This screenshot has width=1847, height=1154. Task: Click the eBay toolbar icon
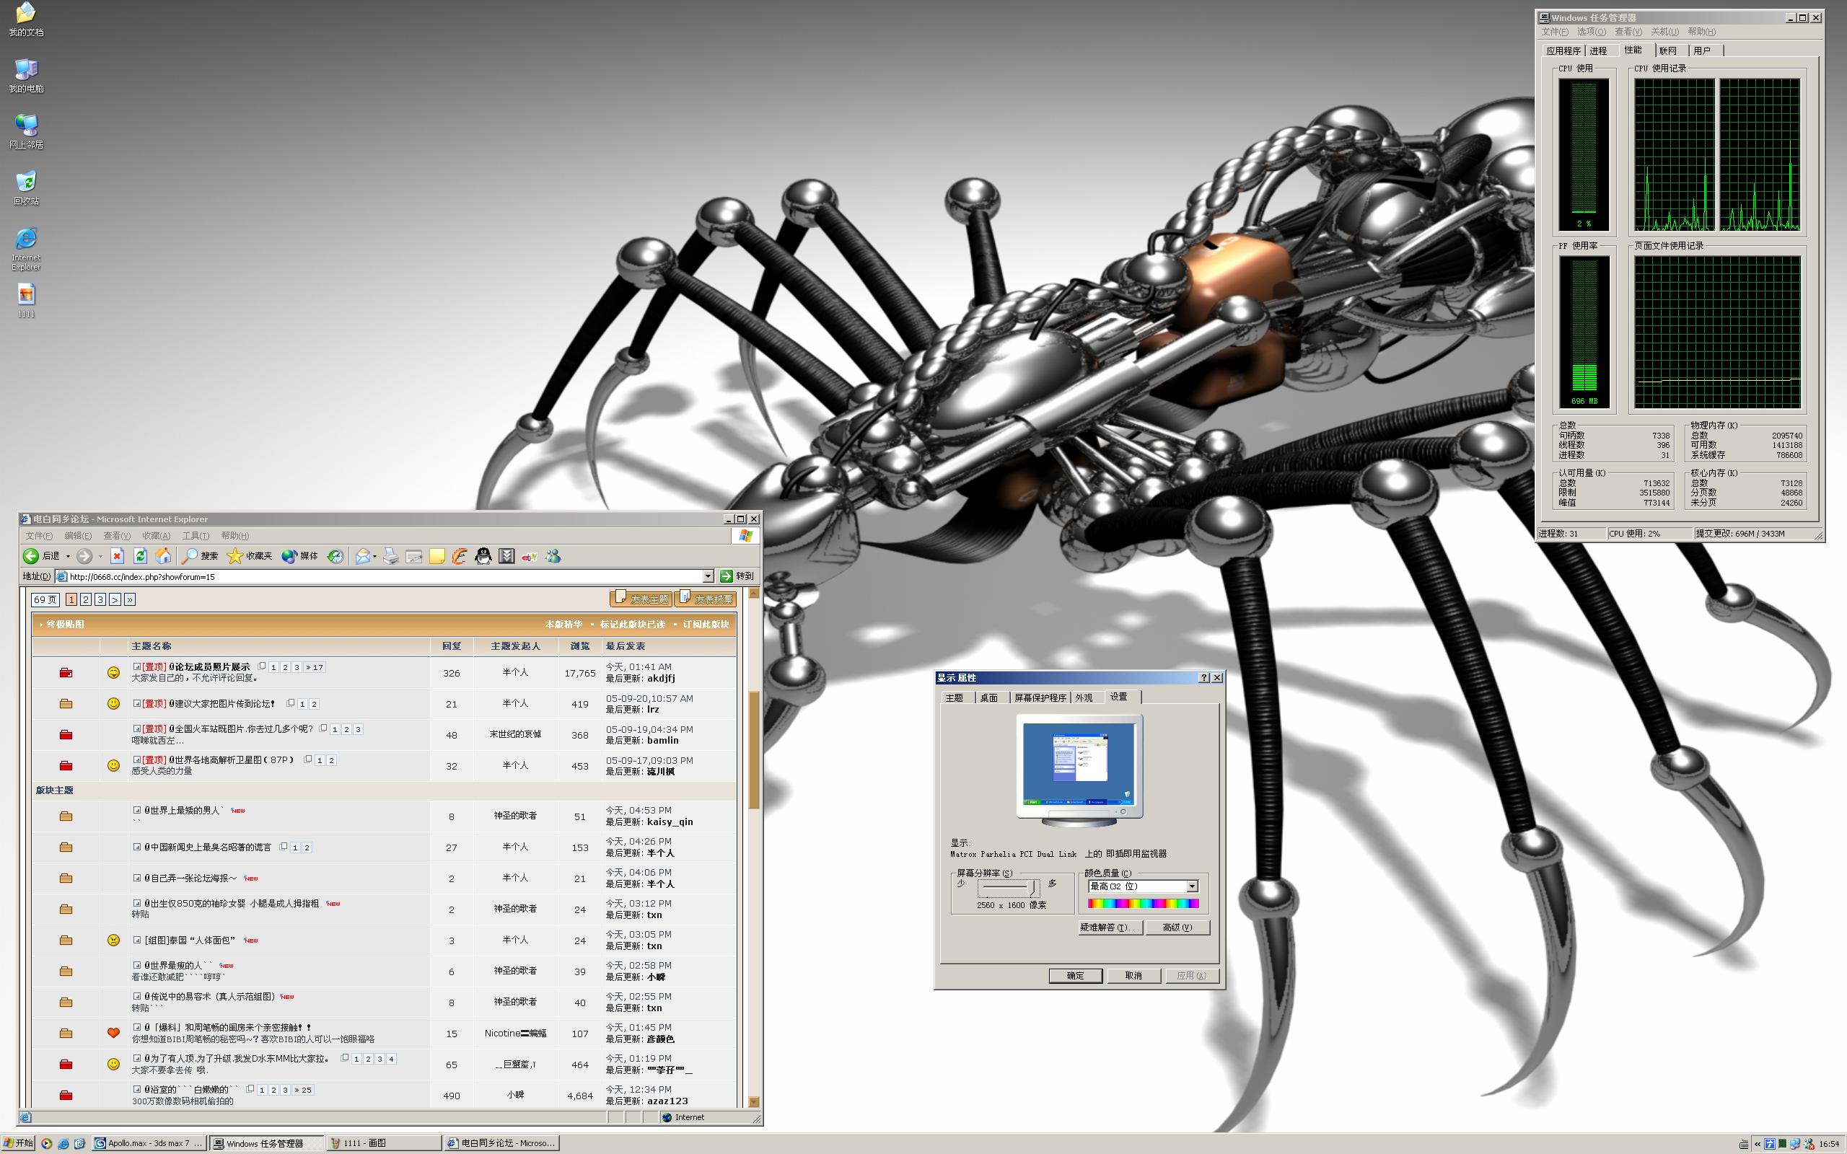tap(529, 556)
